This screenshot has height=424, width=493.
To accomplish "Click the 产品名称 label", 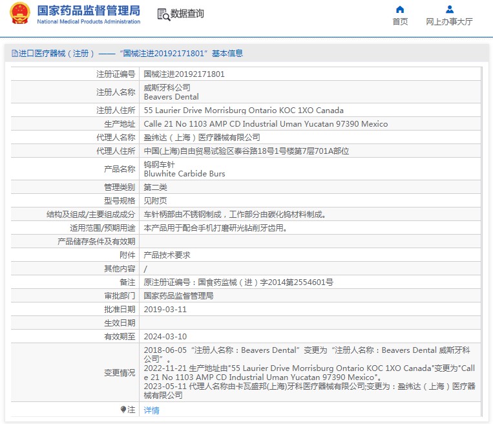I will coord(120,169).
